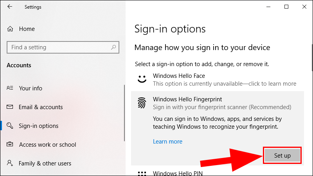Click the Email & accounts envelope icon
Screen dimensions: 313x176
coord(11,107)
